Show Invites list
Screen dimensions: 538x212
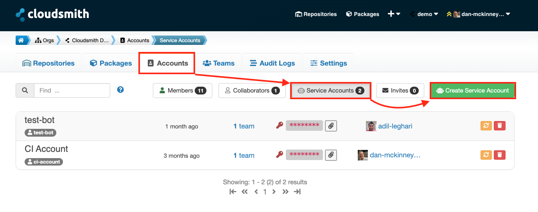tap(400, 91)
